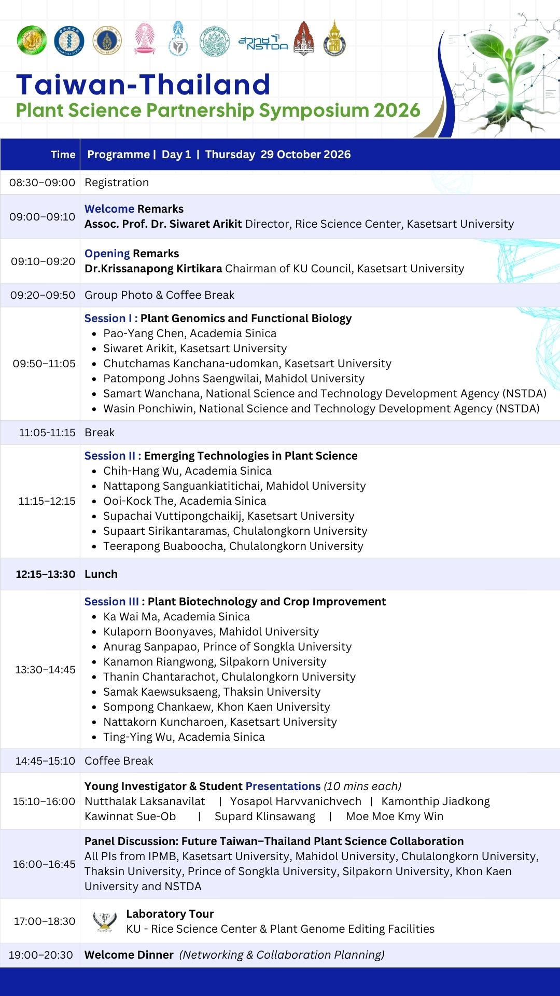
Task: Select Group Photo & Coffee Break row
Action: coord(280,295)
